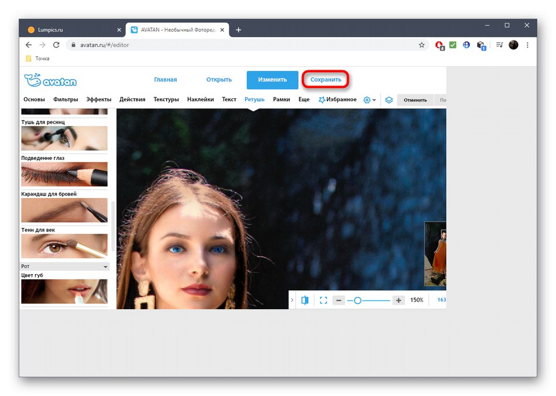The image size is (556, 396).
Task: Reload the page
Action: coord(56,45)
